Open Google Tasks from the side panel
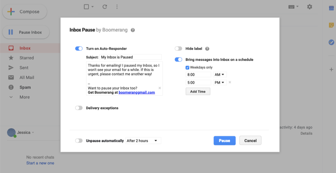Image resolution: width=336 pixels, height=173 pixels. point(331,42)
